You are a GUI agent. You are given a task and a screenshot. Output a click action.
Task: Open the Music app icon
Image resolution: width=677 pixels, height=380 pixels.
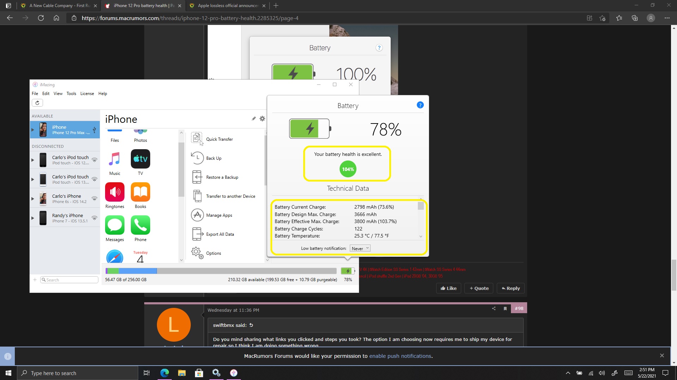(x=115, y=159)
